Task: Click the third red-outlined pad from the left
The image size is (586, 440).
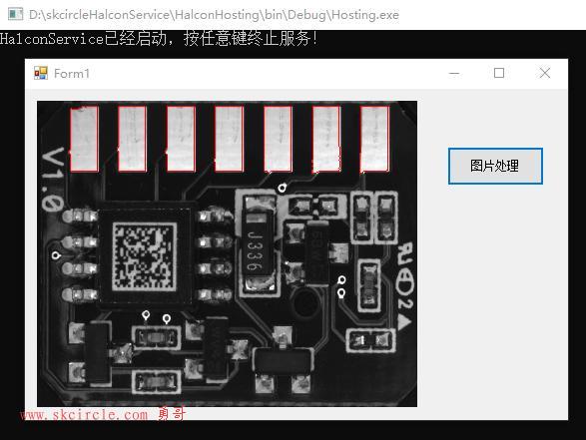Action: pyautogui.click(x=181, y=139)
